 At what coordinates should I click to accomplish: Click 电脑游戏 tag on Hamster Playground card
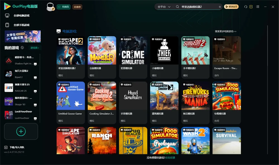click(95, 39)
